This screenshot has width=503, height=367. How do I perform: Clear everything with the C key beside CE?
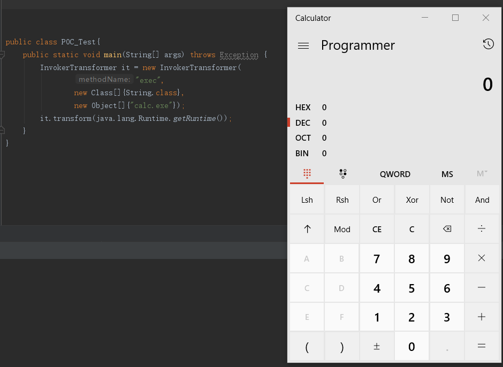point(412,229)
